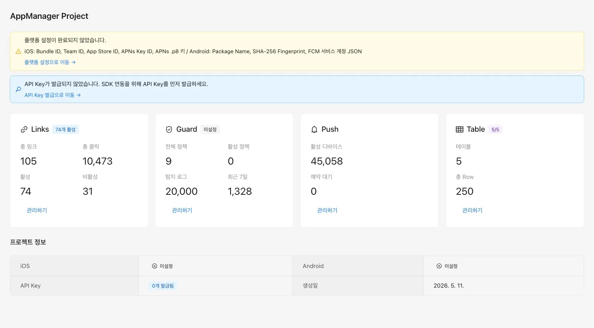Click the Table 5/5 badge
The height and width of the screenshot is (328, 594).
tap(495, 129)
